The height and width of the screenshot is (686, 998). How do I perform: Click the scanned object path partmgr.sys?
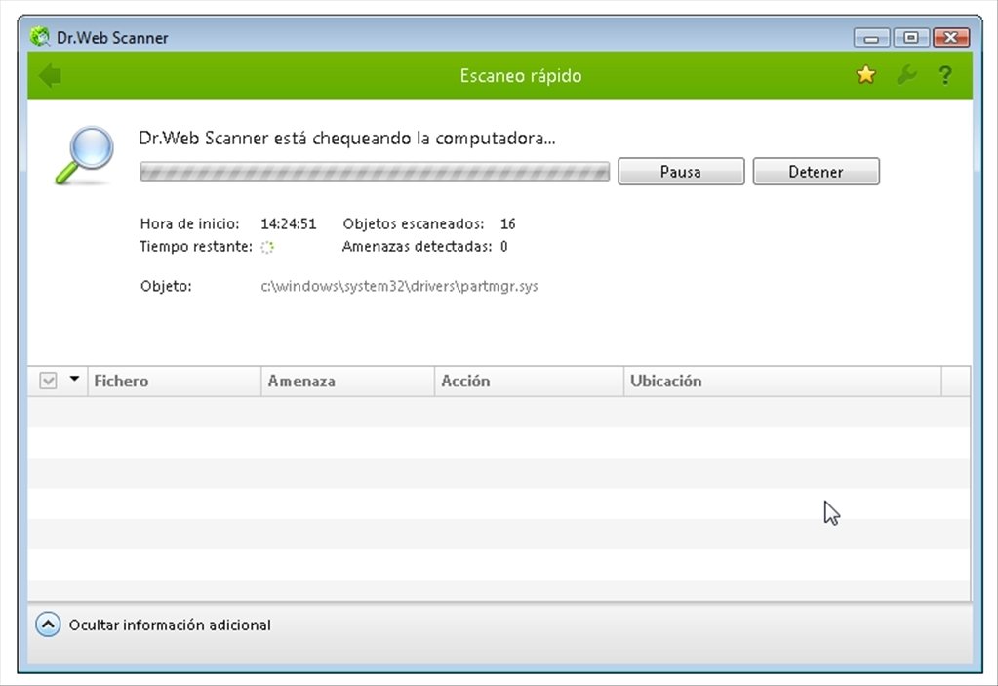(399, 286)
